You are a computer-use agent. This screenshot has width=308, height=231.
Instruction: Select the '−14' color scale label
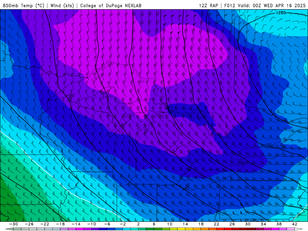(x=76, y=224)
